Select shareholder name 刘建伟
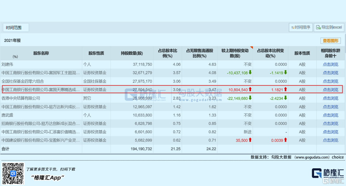The width and height of the screenshot is (346, 186). click(x=7, y=65)
